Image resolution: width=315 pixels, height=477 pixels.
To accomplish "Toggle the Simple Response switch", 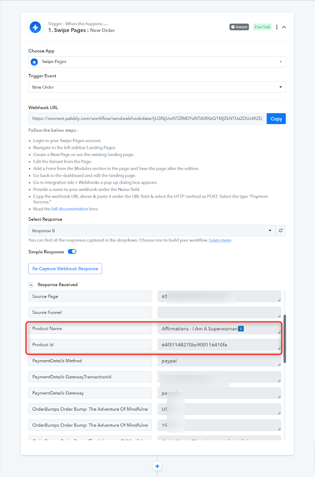I will click(72, 252).
